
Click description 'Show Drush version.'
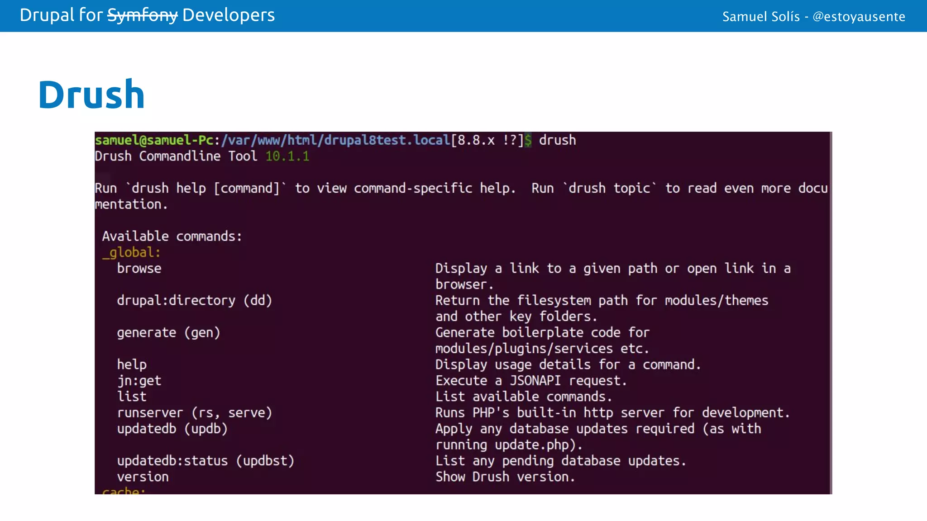point(505,477)
